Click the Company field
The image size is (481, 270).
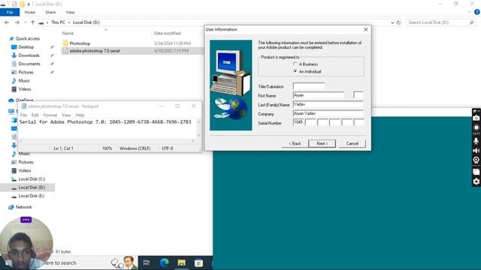tap(328, 113)
